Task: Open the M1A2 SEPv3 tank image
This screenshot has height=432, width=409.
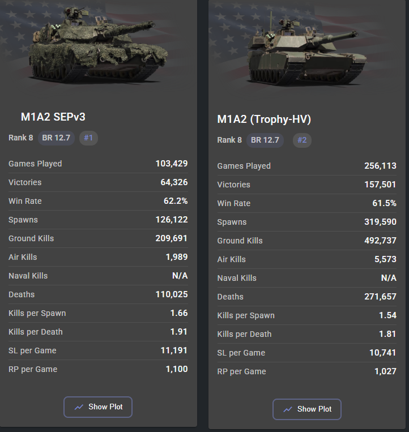Action: click(98, 44)
